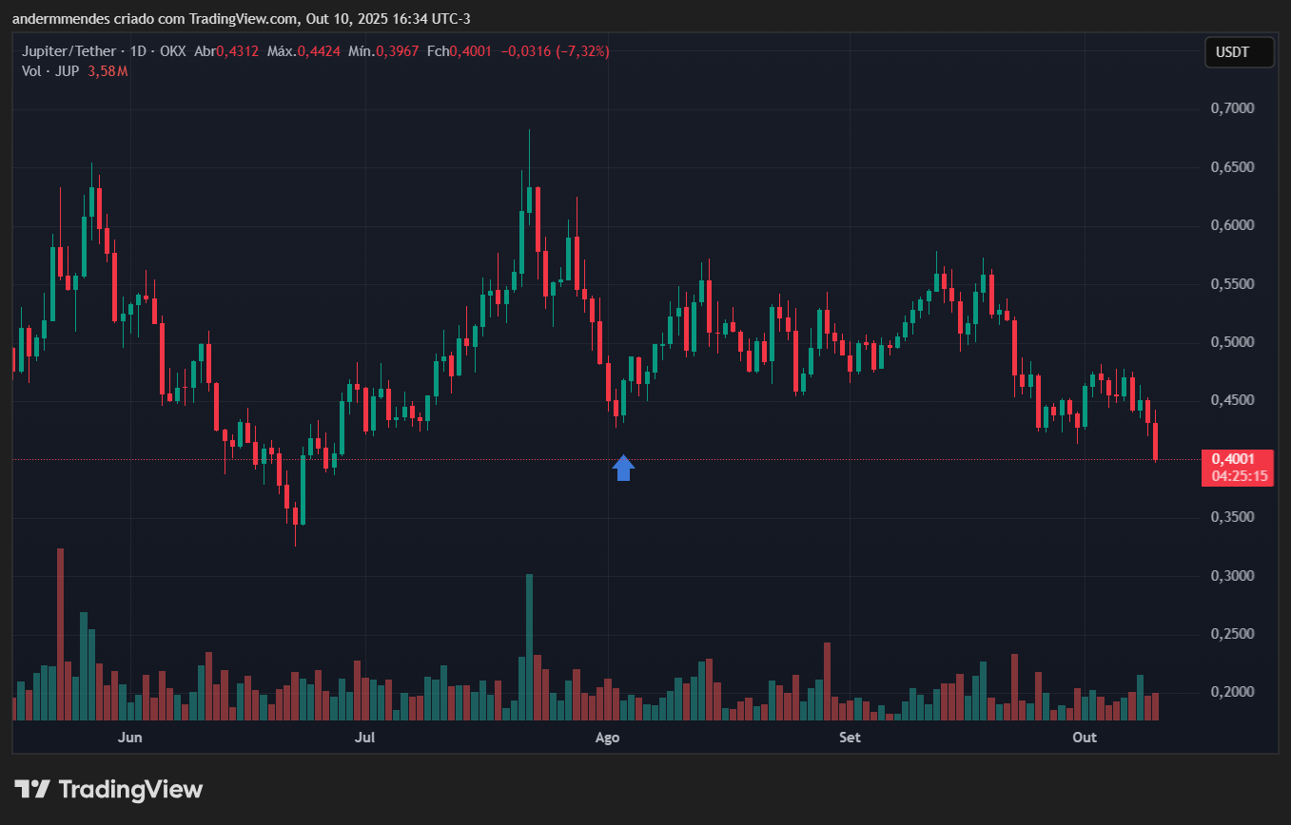Open the USDT currency selector
Image resolution: width=1291 pixels, height=825 pixels.
(1239, 52)
